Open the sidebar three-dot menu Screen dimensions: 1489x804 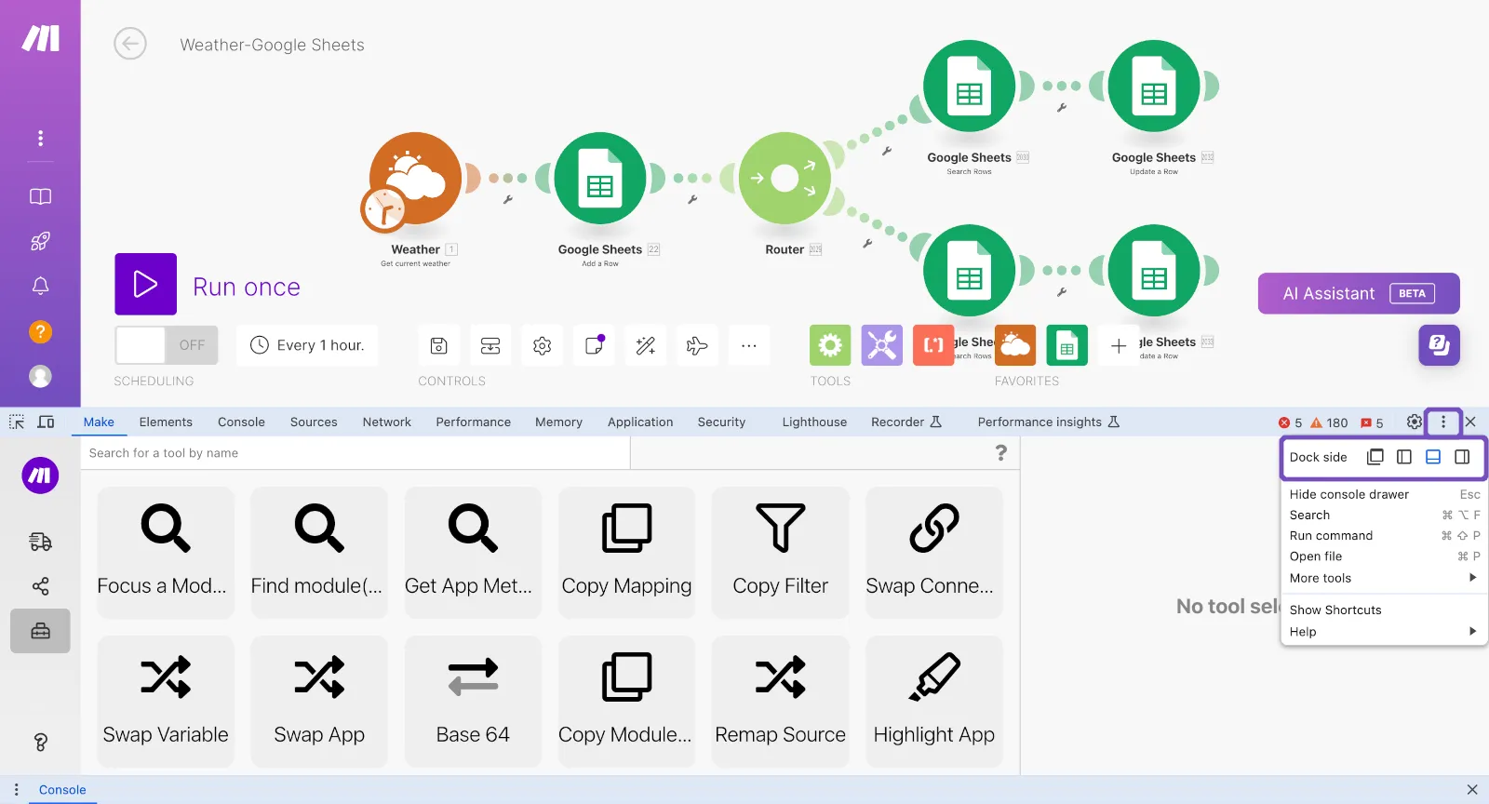tap(40, 138)
